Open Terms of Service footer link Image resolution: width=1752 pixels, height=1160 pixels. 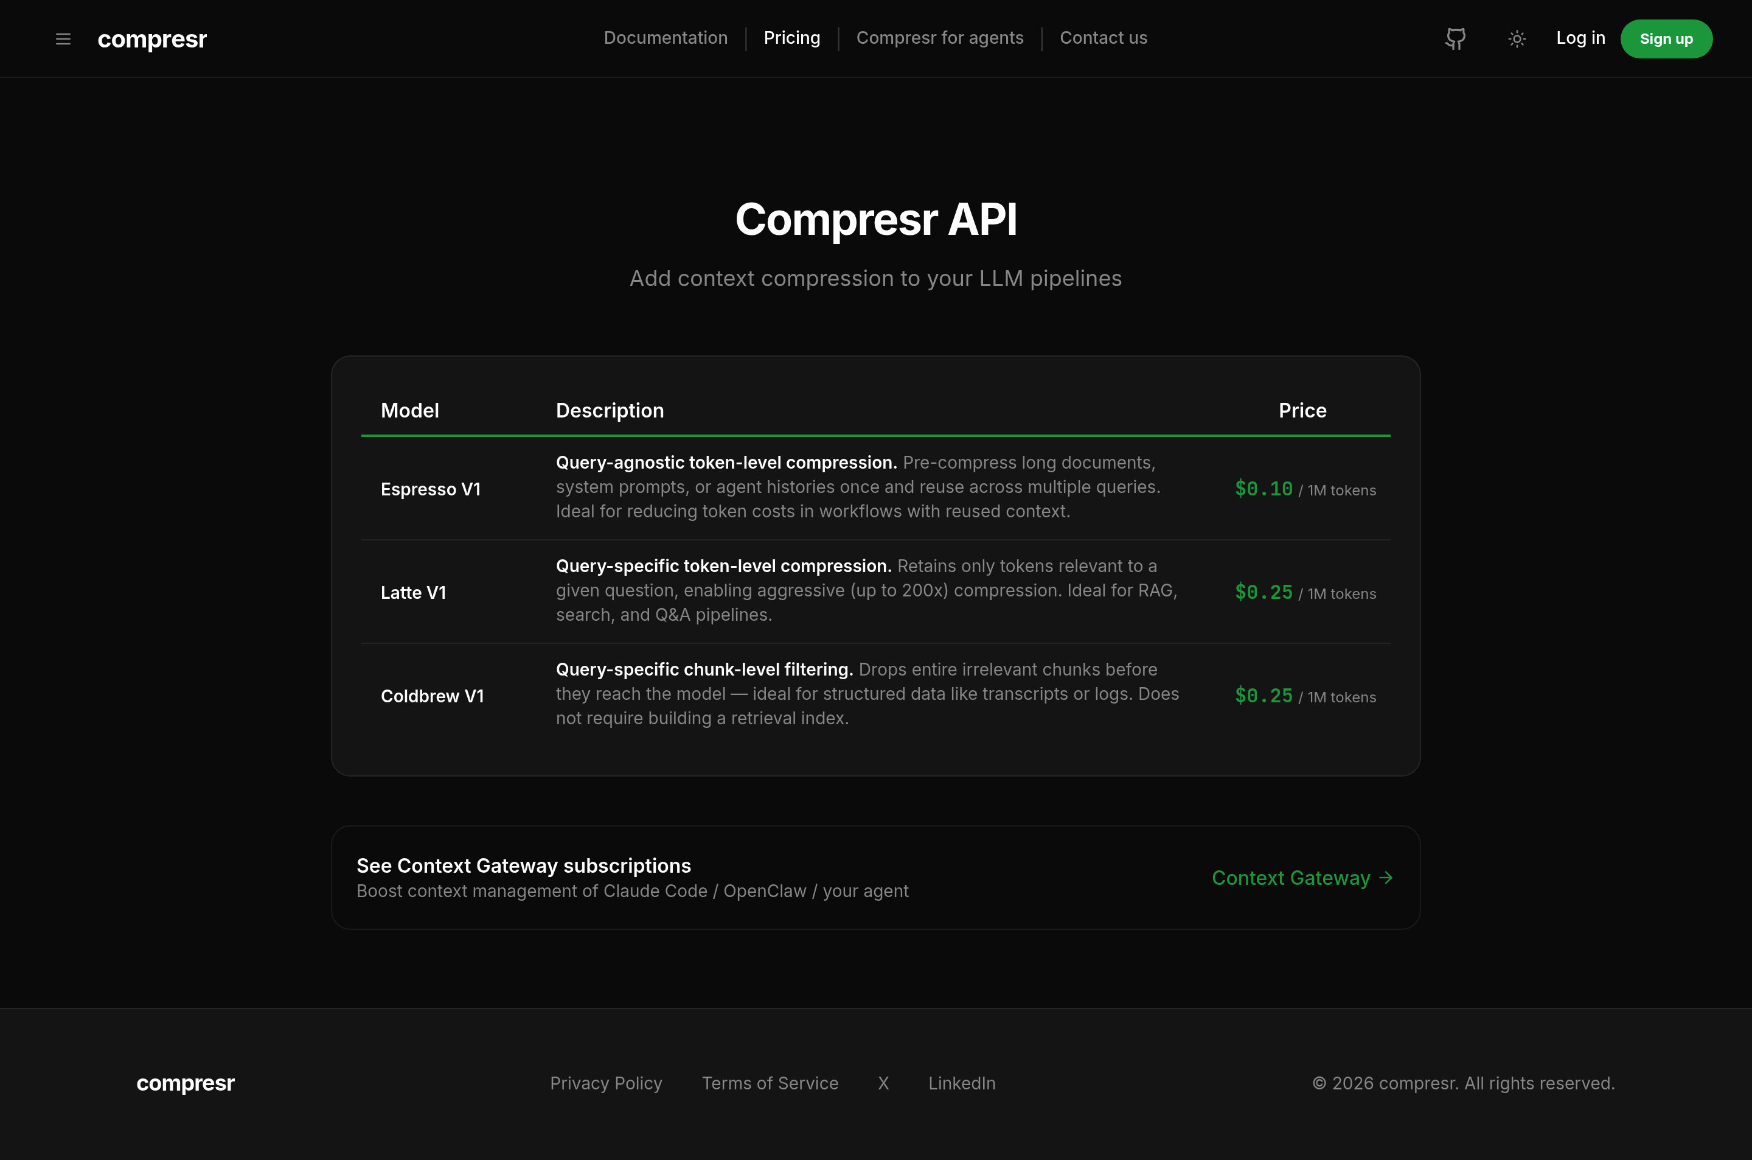click(x=770, y=1083)
